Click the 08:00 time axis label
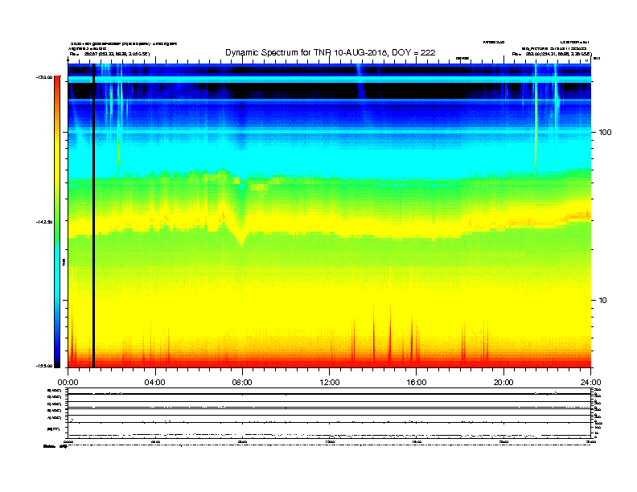This screenshot has height=492, width=637. tap(242, 383)
